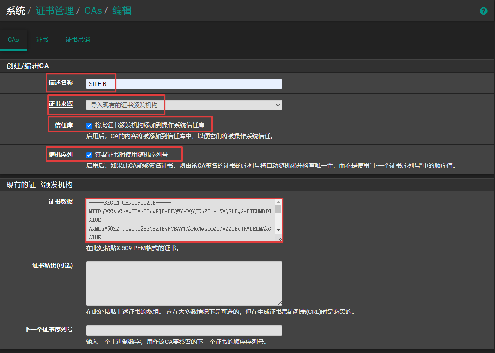The height and width of the screenshot is (353, 495).
Task: Switch to the CAs tab
Action: [x=13, y=40]
